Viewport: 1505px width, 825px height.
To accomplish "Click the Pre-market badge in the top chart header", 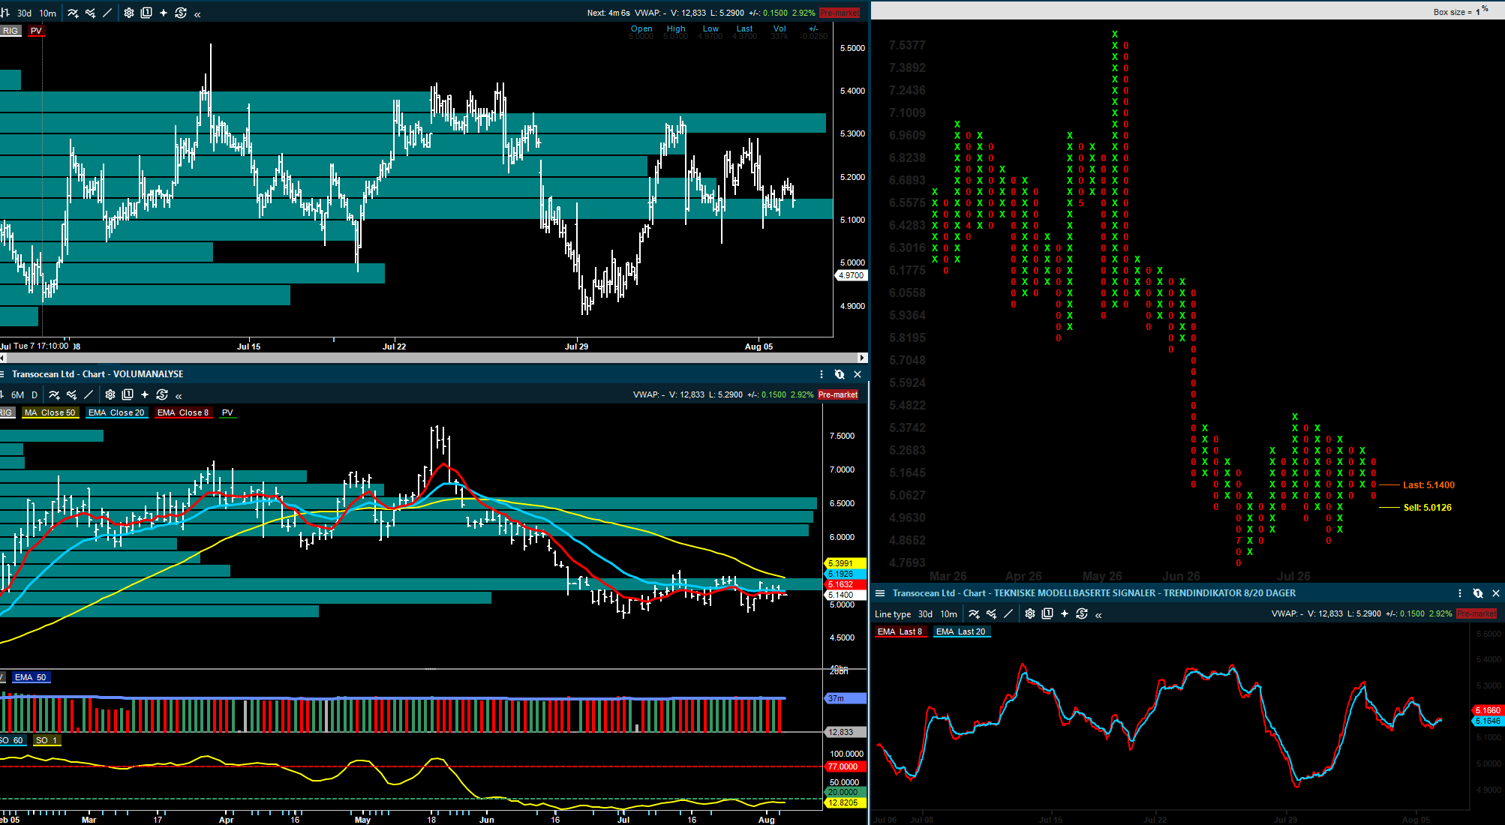I will 839,13.
